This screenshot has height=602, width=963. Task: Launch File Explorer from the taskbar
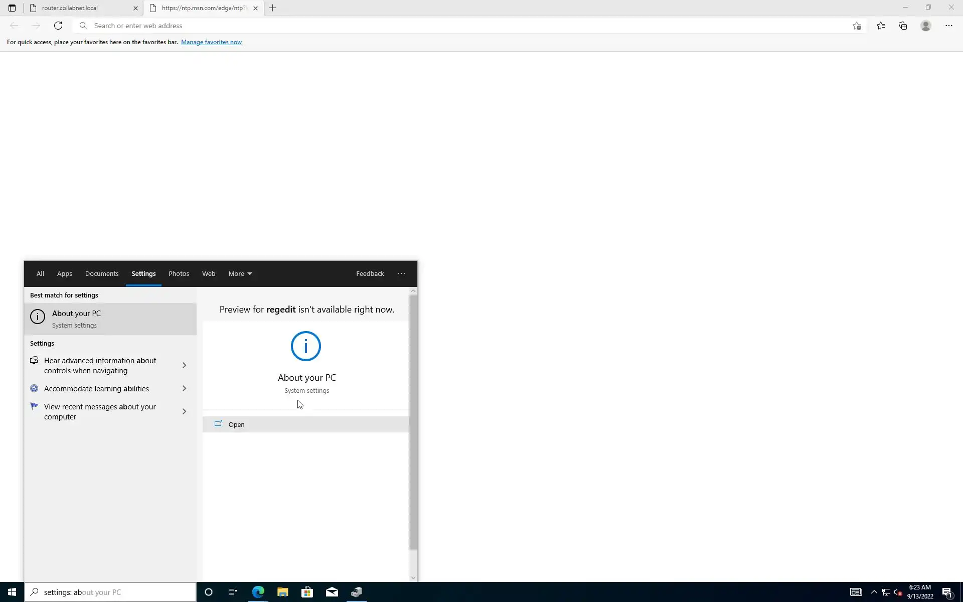point(282,592)
